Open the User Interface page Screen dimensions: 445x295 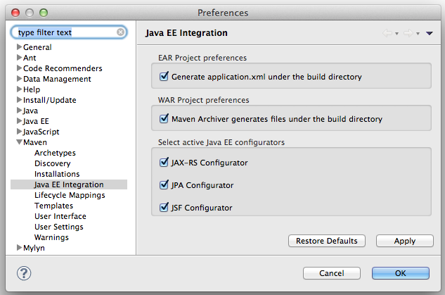pyautogui.click(x=60, y=216)
